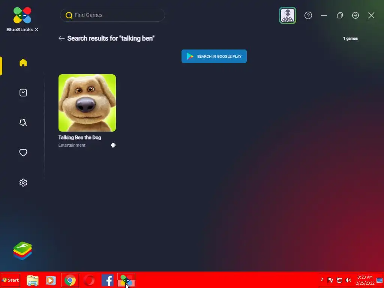Image resolution: width=384 pixels, height=288 pixels.
Task: Minimize the BlueStacks X window
Action: [x=324, y=15]
